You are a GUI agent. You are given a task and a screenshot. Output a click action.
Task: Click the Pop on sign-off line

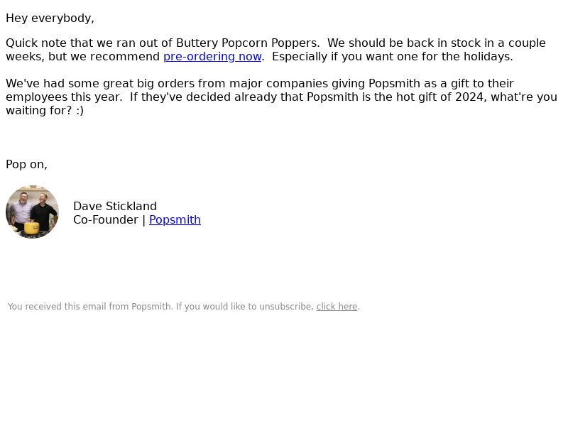click(26, 165)
